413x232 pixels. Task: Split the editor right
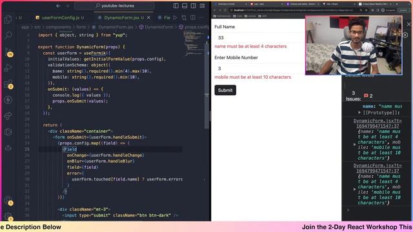(x=193, y=17)
